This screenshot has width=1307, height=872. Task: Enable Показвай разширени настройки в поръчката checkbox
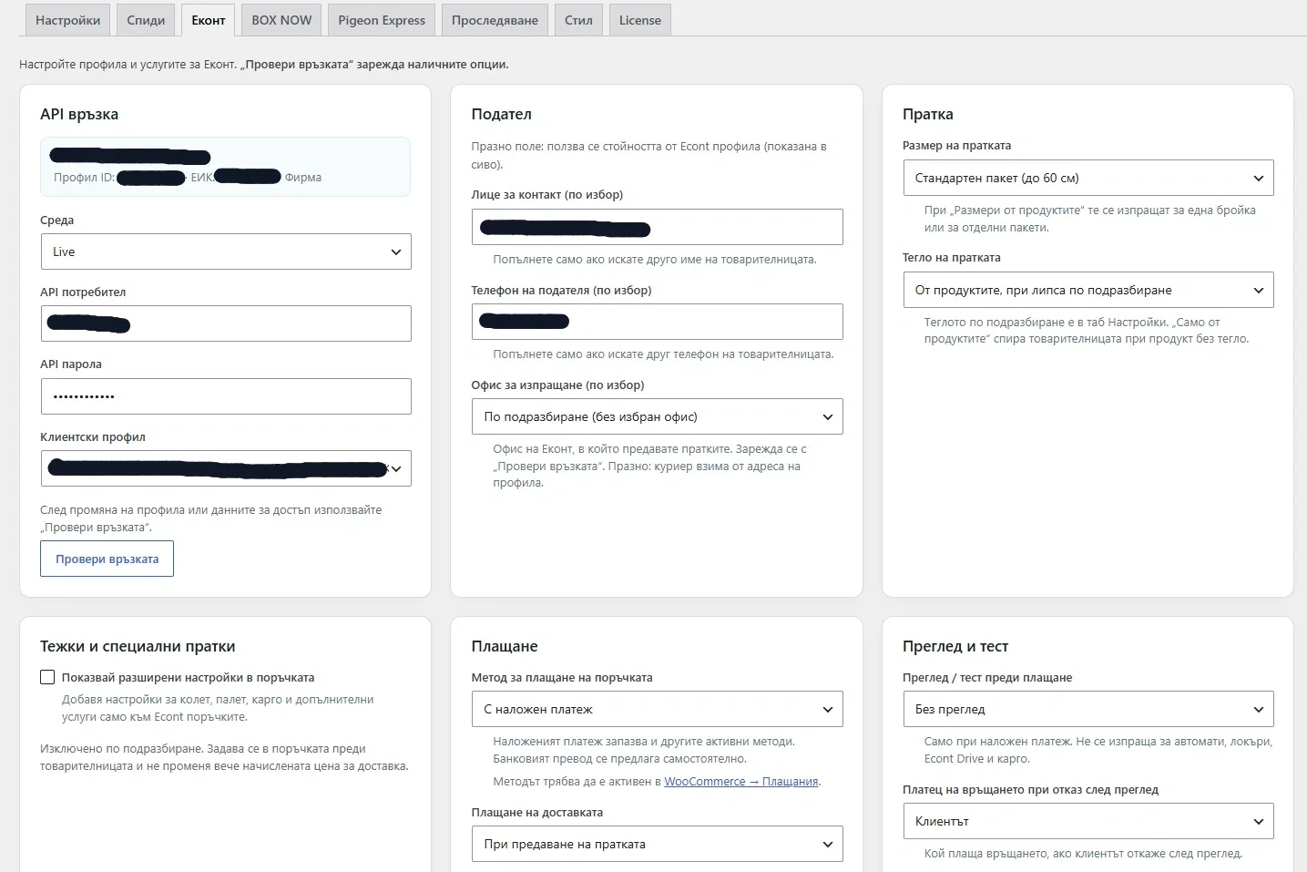tap(47, 677)
